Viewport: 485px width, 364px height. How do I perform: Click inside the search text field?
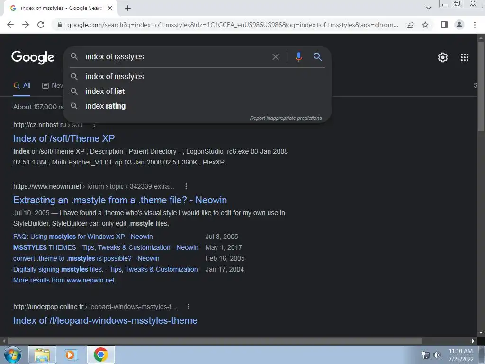click(x=176, y=57)
